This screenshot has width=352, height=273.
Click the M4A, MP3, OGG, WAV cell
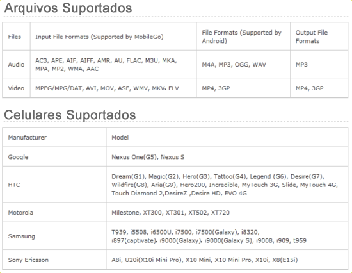click(234, 65)
